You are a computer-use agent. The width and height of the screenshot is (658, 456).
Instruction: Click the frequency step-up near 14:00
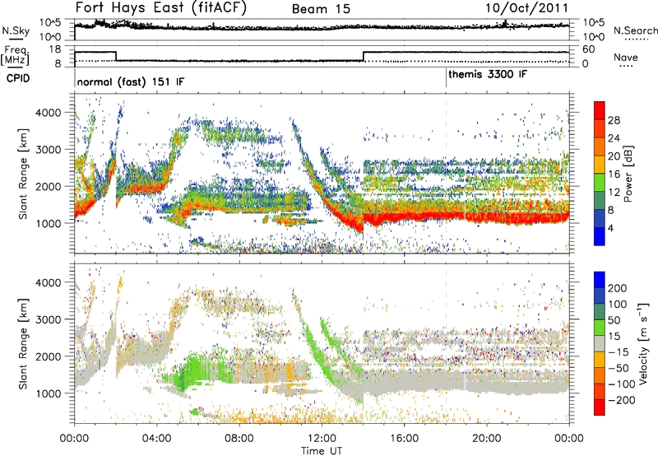tap(364, 56)
